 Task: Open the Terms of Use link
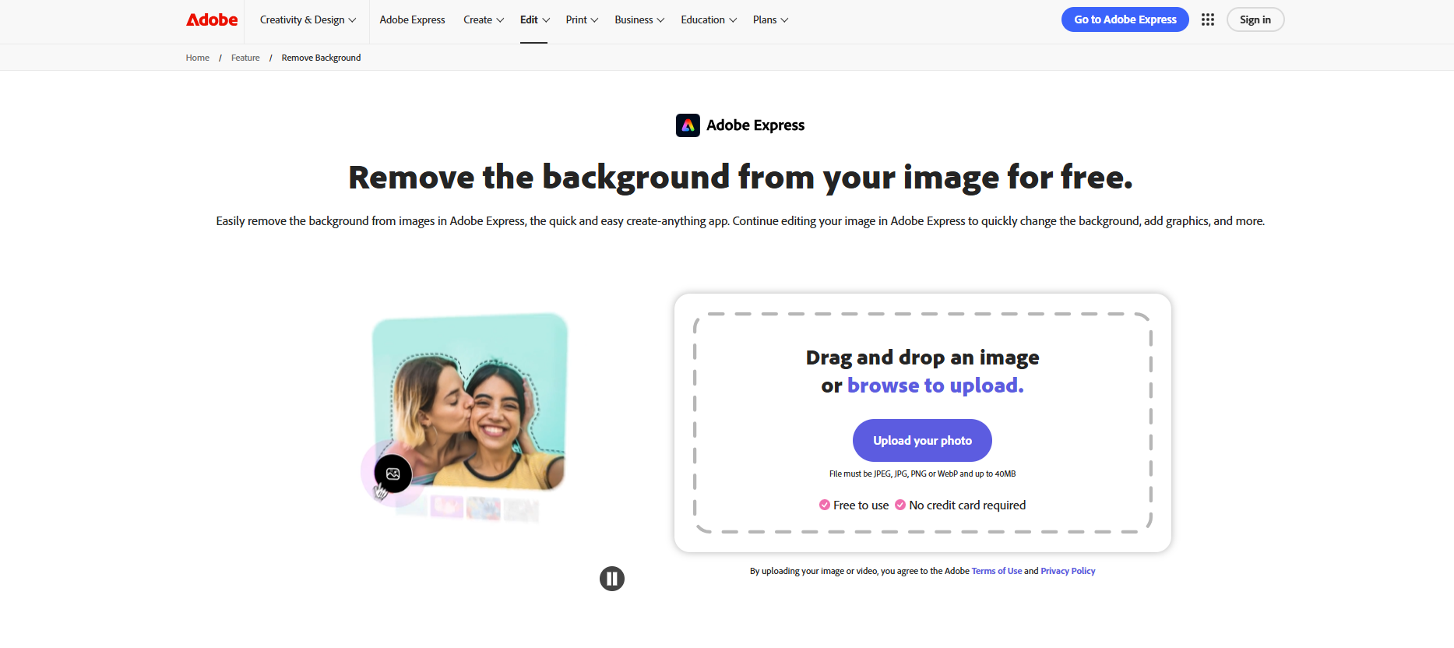(x=996, y=571)
